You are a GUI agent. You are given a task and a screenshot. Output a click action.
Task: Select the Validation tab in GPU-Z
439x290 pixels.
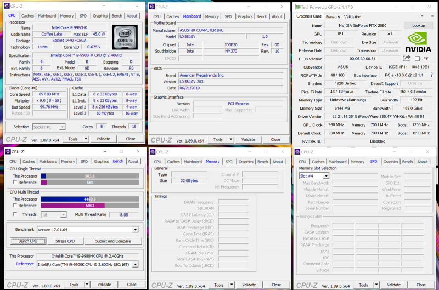(x=352, y=17)
